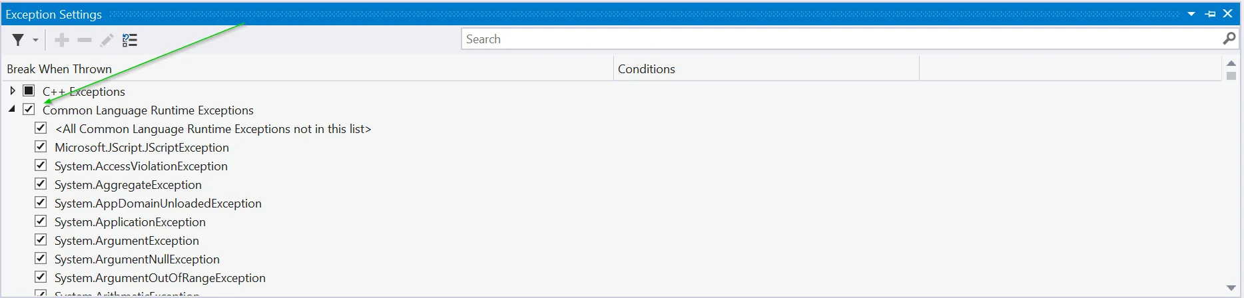The height and width of the screenshot is (298, 1244).
Task: Click the Conditions column header
Action: coord(646,69)
